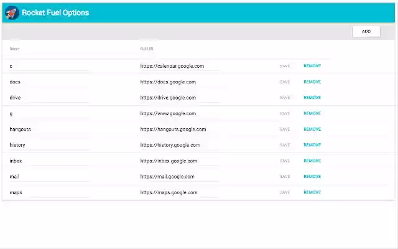Click the Rocket Fuel rocket logo icon

12,12
